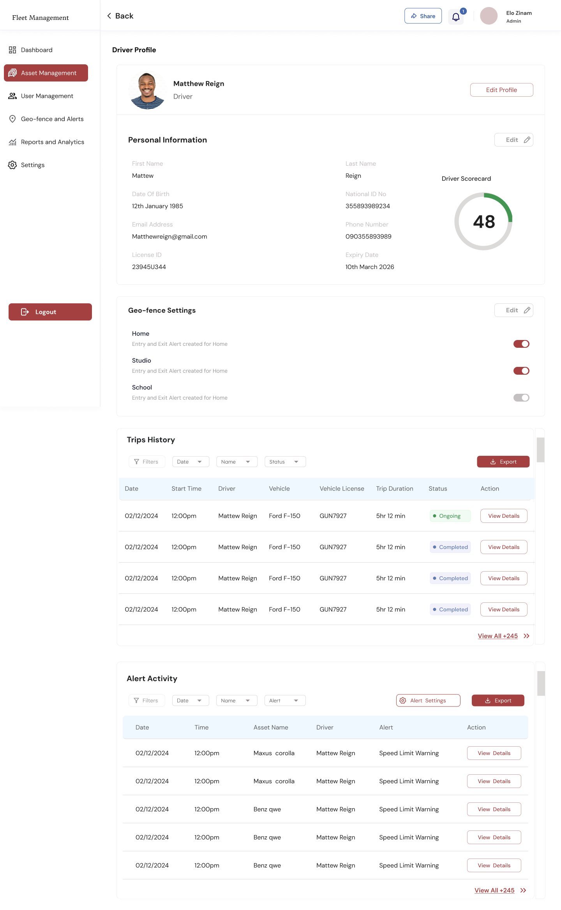The image size is (561, 910).
Task: Navigate to Reports and Analytics
Action: [46, 142]
